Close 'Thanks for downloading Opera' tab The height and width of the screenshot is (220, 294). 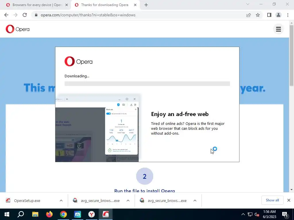coord(135,5)
